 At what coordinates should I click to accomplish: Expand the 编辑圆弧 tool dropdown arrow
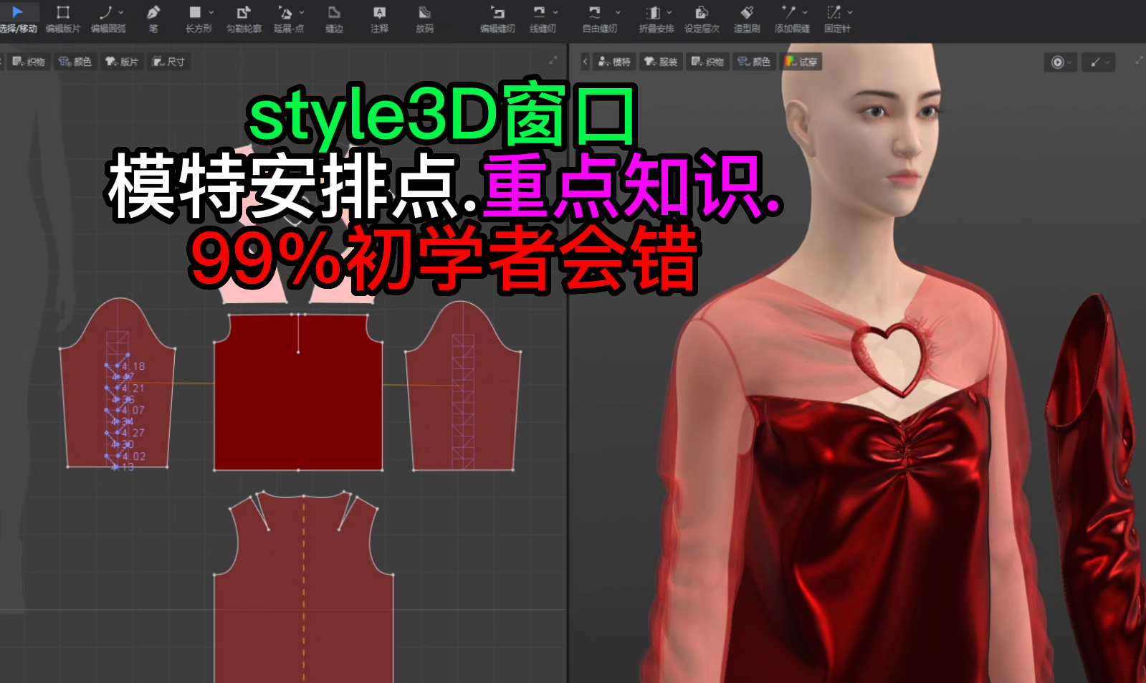(x=121, y=12)
